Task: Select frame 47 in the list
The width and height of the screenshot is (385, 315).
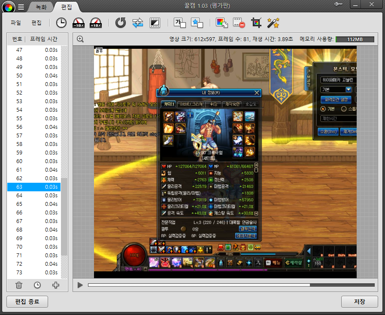Action: [x=34, y=50]
